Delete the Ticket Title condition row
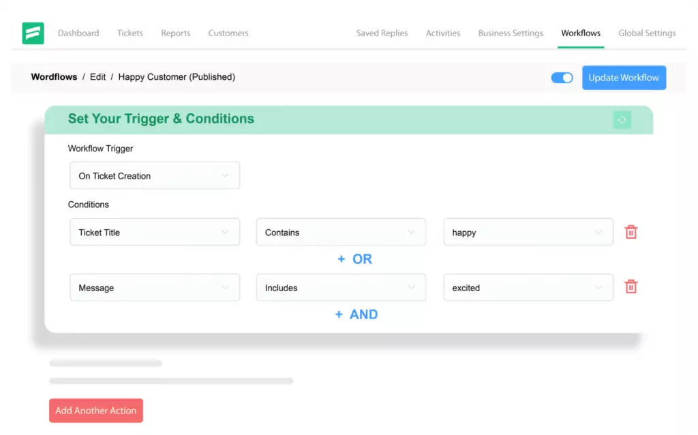The image size is (698, 435). (x=631, y=232)
